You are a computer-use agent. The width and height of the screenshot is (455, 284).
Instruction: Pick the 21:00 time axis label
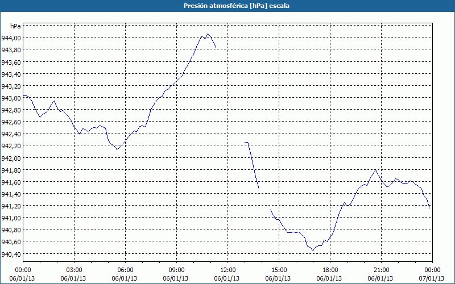[x=381, y=270]
